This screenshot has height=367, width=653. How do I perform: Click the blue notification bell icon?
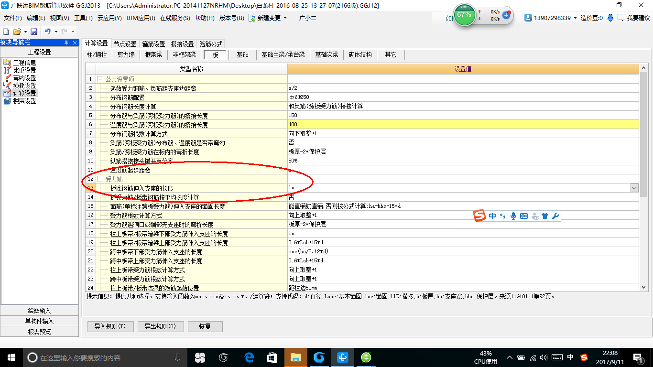tap(610, 18)
